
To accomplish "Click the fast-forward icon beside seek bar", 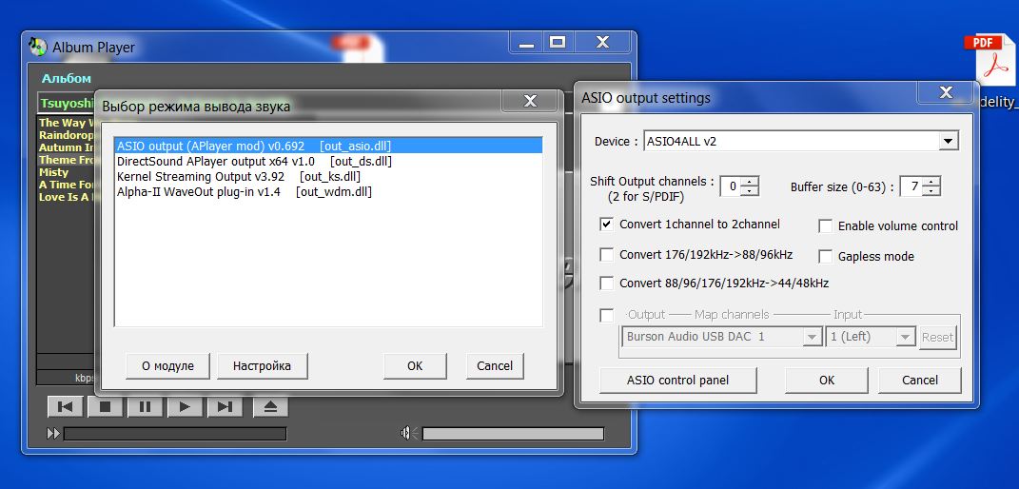I will (53, 433).
